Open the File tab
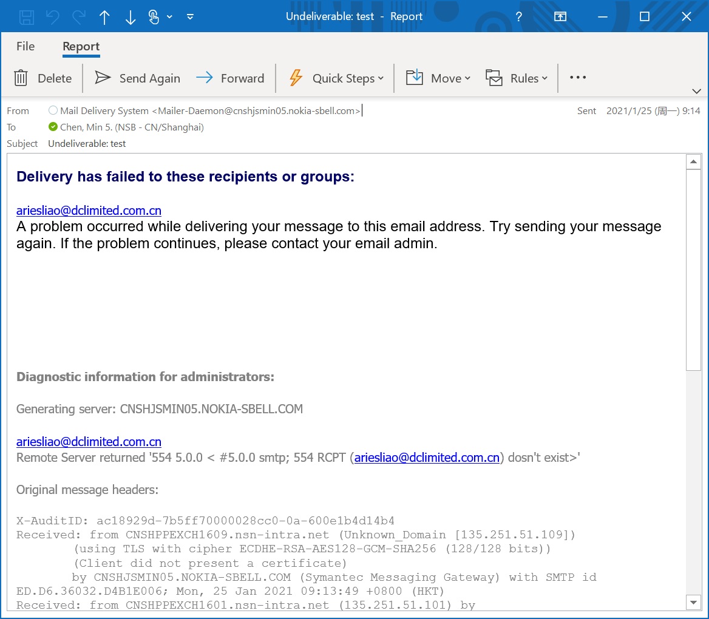 point(25,47)
